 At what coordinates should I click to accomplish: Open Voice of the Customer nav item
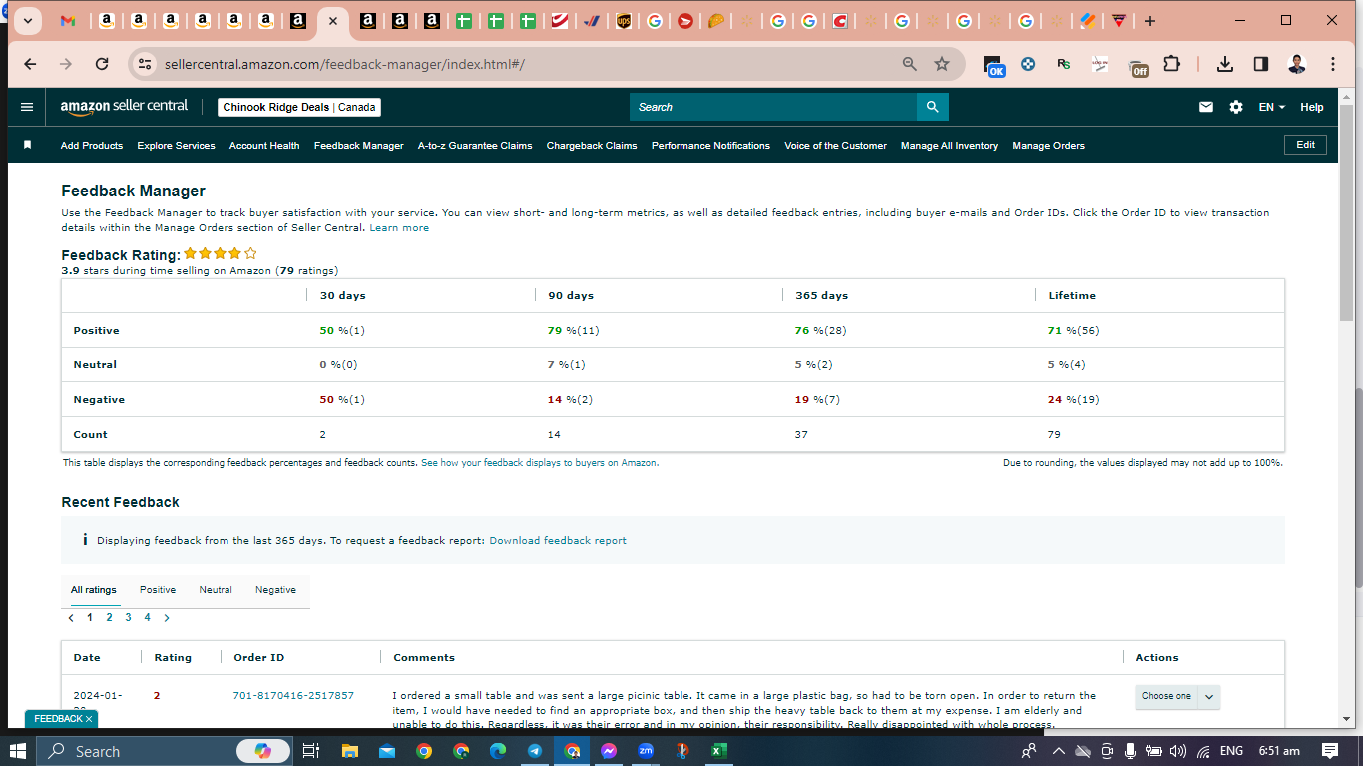[x=835, y=146]
